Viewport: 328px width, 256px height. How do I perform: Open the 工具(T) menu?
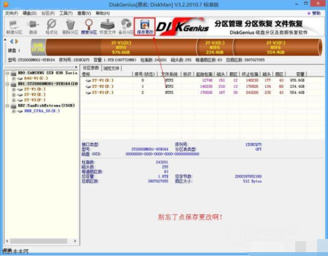tap(66, 13)
